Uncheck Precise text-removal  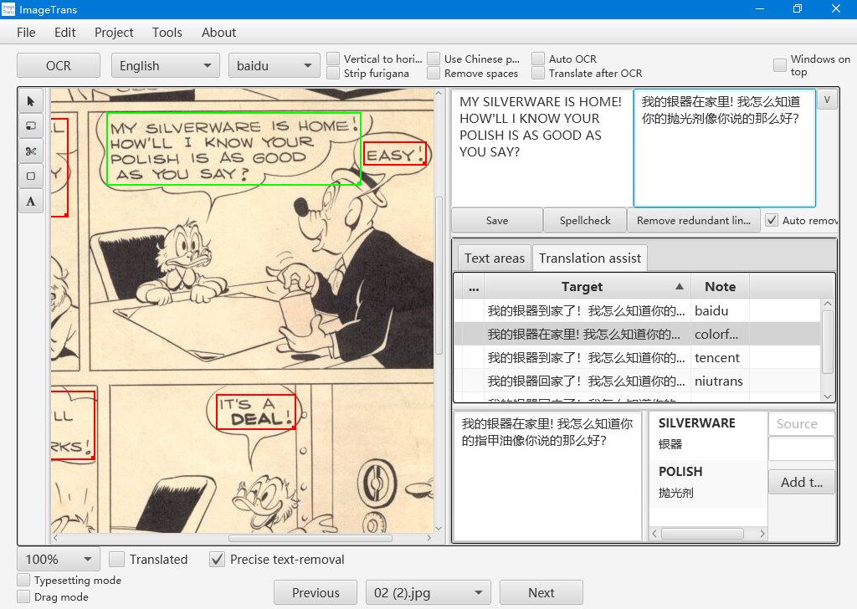(217, 560)
